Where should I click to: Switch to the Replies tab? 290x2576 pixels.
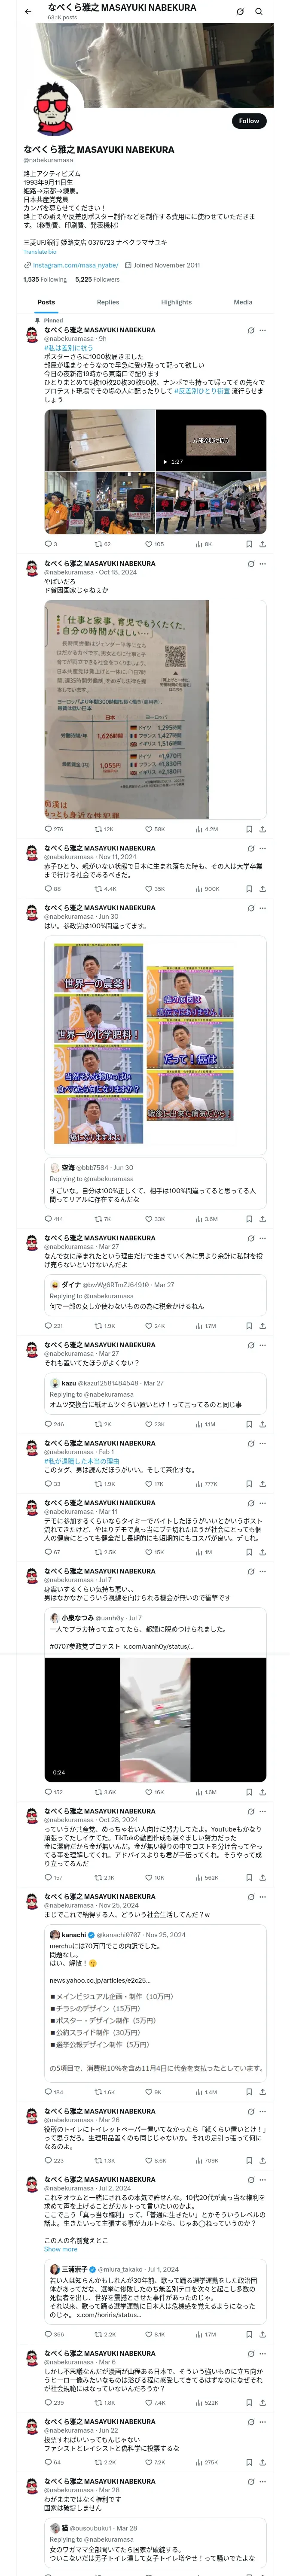click(108, 302)
